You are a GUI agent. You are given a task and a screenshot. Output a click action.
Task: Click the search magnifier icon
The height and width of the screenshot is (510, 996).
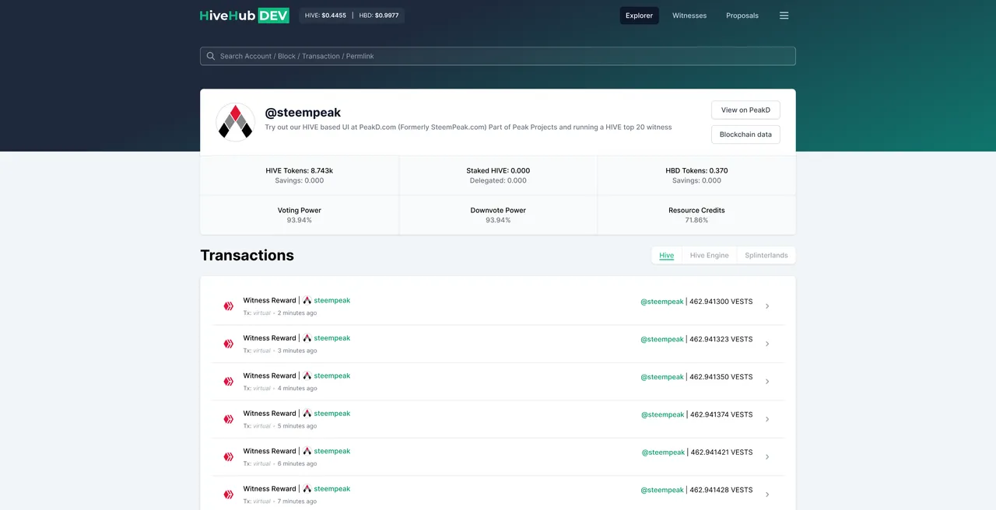(211, 56)
